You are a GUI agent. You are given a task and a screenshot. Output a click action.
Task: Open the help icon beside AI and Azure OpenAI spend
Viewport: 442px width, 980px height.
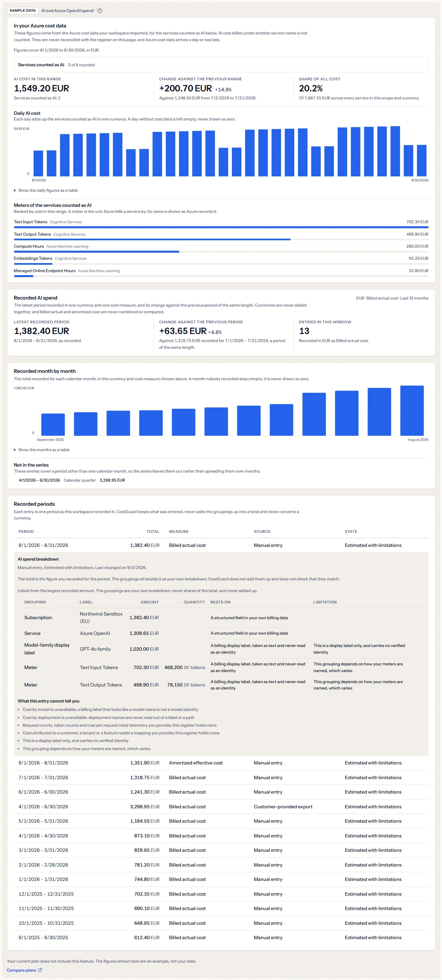pos(100,11)
